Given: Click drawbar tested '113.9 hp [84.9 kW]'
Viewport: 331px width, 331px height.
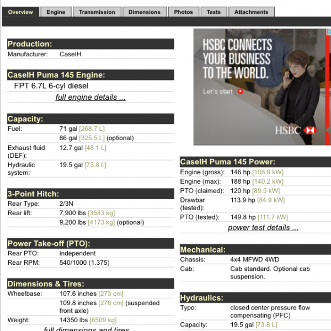Looking at the screenshot, I should [x=258, y=200].
